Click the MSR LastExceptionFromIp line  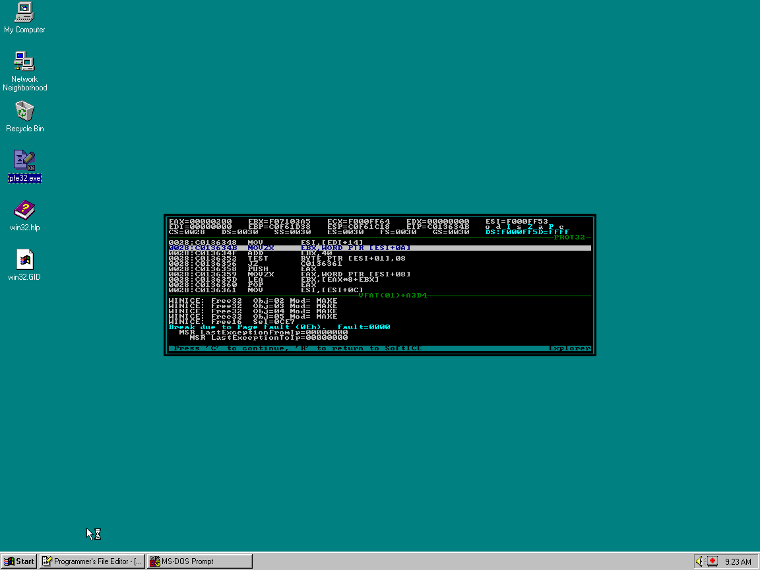coord(263,332)
